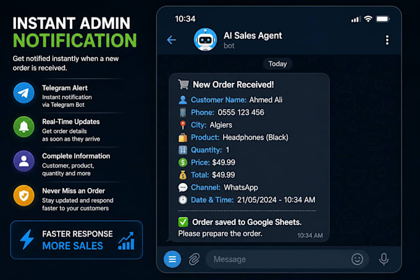
Task: Click the clock Date & Time icon
Action: pos(183,200)
